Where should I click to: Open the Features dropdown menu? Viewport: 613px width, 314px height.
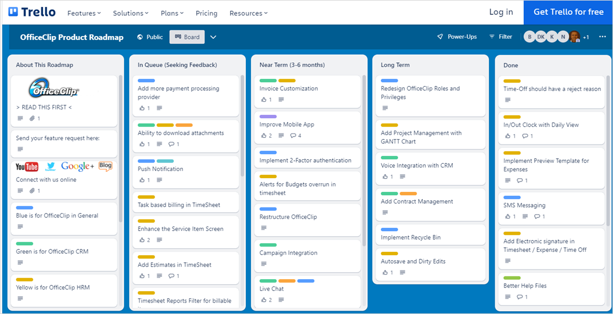click(x=84, y=13)
